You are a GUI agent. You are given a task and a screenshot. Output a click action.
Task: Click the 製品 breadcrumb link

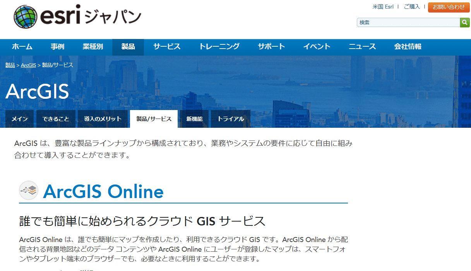[10, 65]
